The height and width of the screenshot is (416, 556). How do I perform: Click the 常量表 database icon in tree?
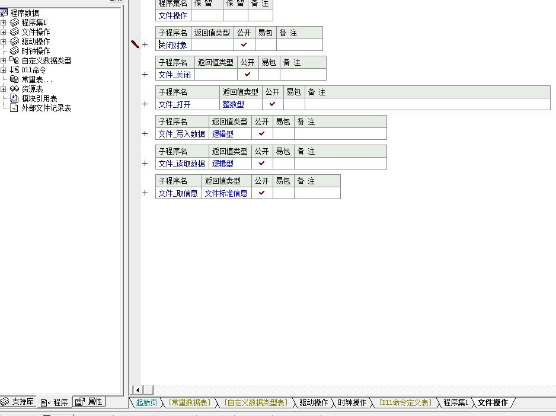click(14, 79)
